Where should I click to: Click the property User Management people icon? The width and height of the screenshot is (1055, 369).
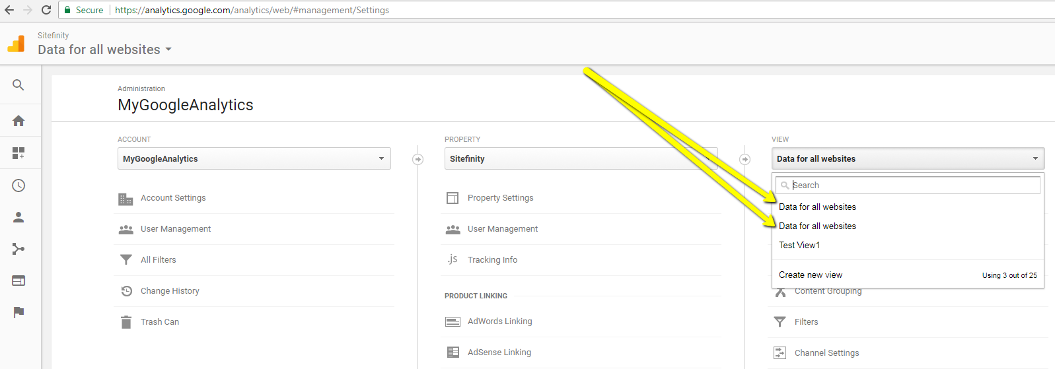(453, 230)
